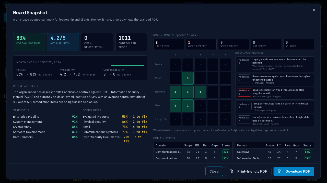327x183 pixels.
Task: Click the Enterprise Mobility strength row
Action: click(45, 117)
